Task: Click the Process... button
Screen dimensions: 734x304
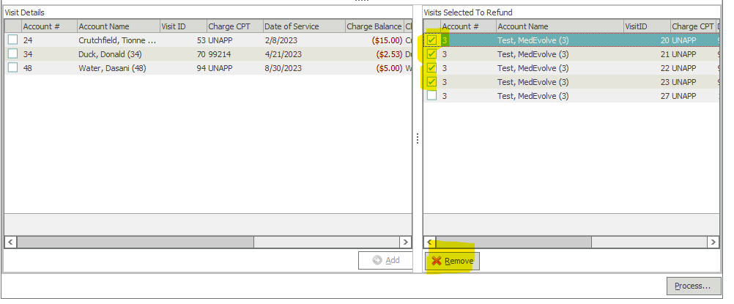Action: [694, 286]
